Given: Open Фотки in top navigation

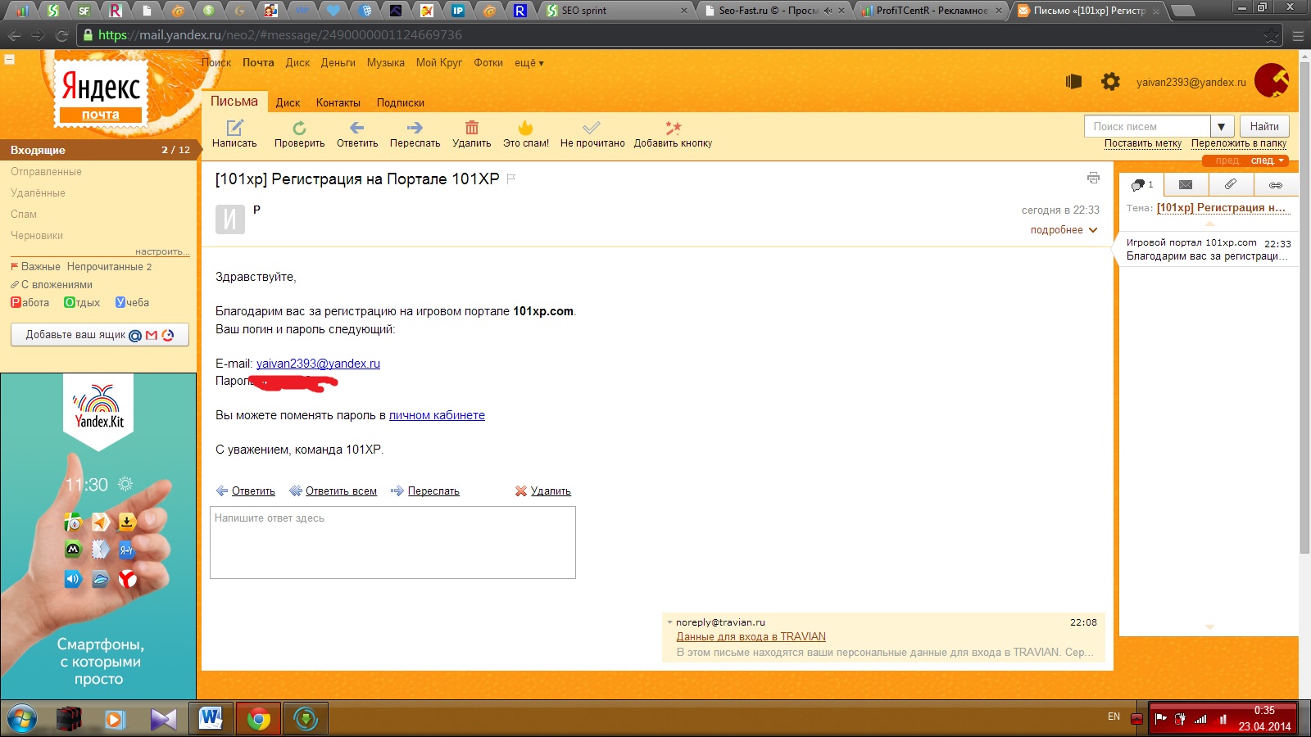Looking at the screenshot, I should tap(488, 63).
